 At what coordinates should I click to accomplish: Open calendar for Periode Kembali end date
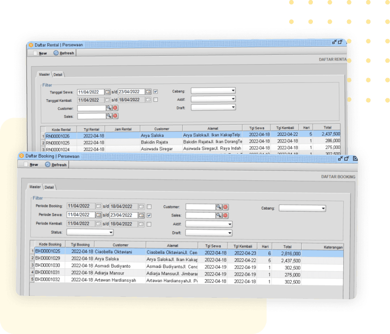[141, 224]
